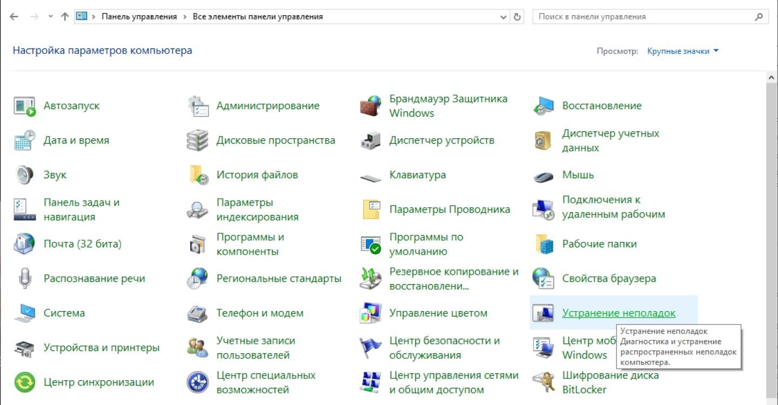Expand the address bar history dropdown
The image size is (778, 405).
504,17
